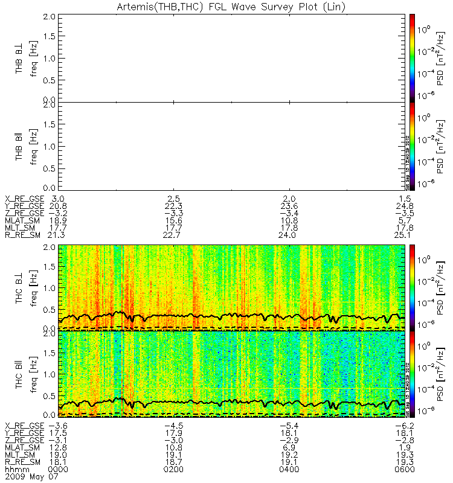Click the MLAT_SM value '5.7'
Image resolution: width=453 pixels, height=483 pixels.
(x=405, y=220)
